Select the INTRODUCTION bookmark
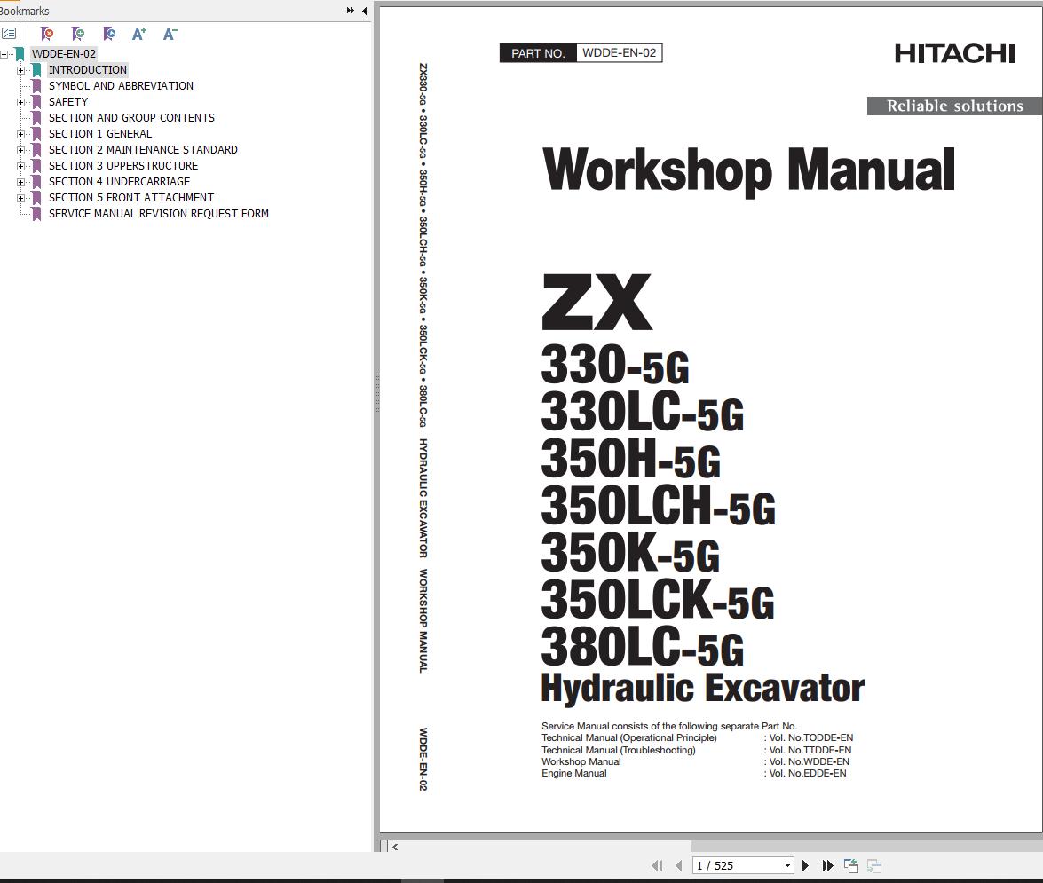Image resolution: width=1043 pixels, height=883 pixels. (87, 70)
